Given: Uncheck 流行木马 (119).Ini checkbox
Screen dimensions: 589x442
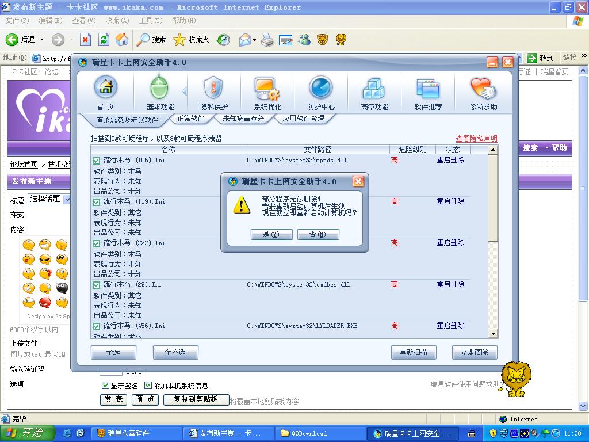Looking at the screenshot, I should pos(97,202).
